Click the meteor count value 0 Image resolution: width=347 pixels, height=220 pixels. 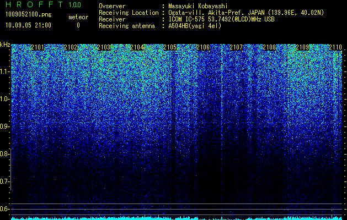(78, 25)
